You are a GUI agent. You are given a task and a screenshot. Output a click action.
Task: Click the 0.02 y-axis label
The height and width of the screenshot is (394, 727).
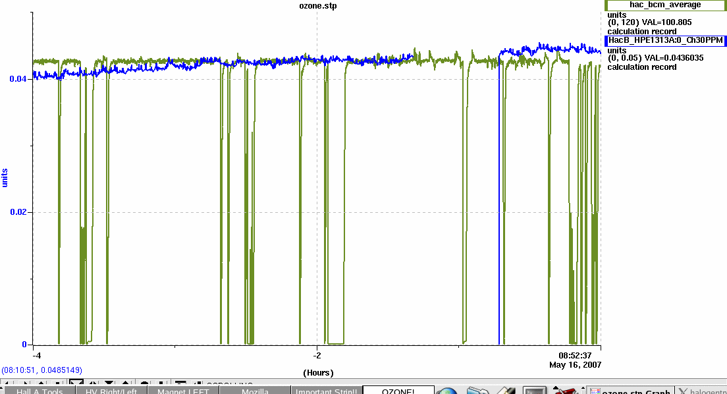pyautogui.click(x=18, y=212)
